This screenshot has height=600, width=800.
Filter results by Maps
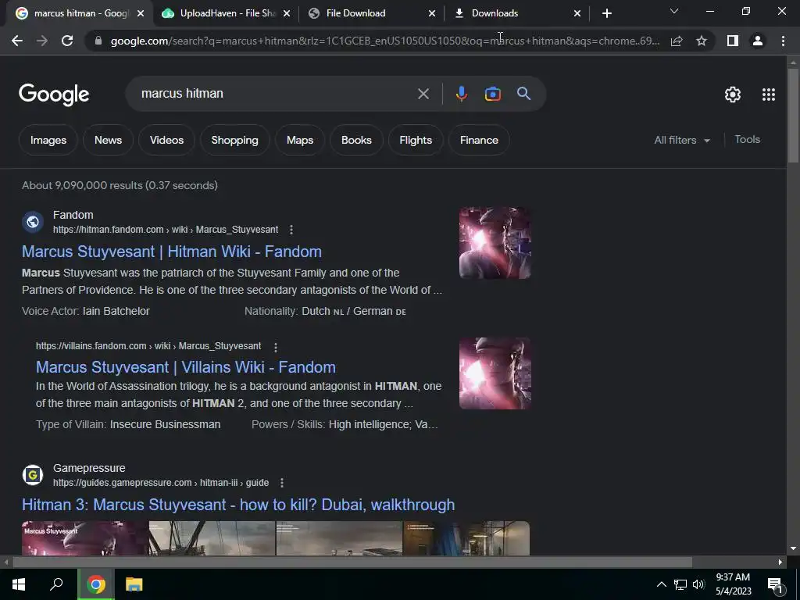300,141
